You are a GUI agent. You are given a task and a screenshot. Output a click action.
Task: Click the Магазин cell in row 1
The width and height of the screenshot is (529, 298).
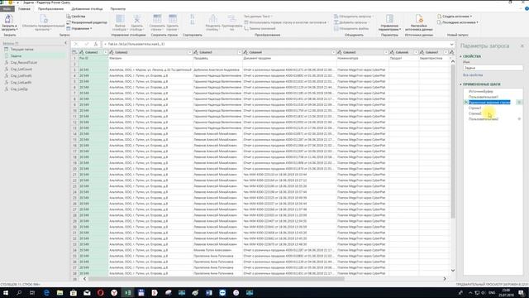tap(150, 58)
